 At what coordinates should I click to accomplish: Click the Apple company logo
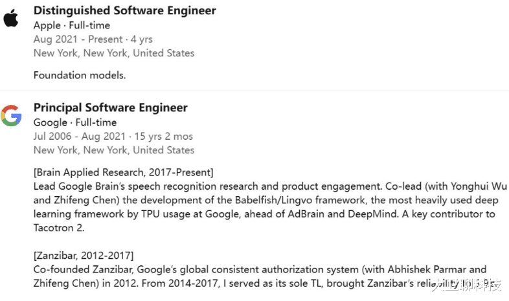tap(11, 17)
